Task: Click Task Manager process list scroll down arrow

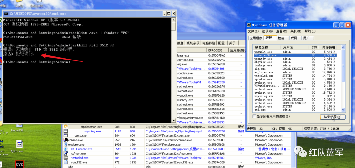Action: (x=343, y=110)
